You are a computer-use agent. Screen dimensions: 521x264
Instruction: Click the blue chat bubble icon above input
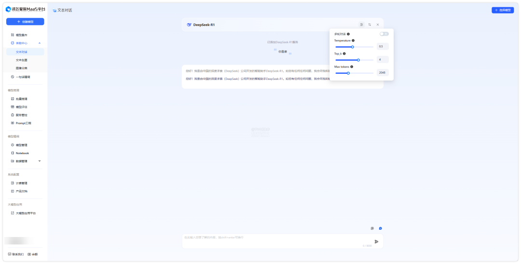pyautogui.click(x=380, y=228)
